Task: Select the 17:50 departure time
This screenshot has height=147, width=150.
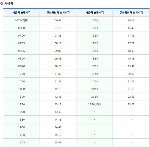Action: pyautogui.click(x=94, y=51)
